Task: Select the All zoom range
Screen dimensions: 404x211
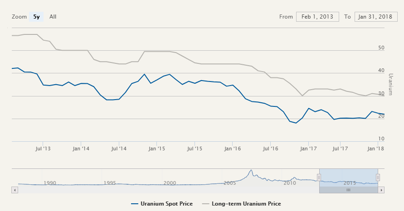Action: (53, 17)
